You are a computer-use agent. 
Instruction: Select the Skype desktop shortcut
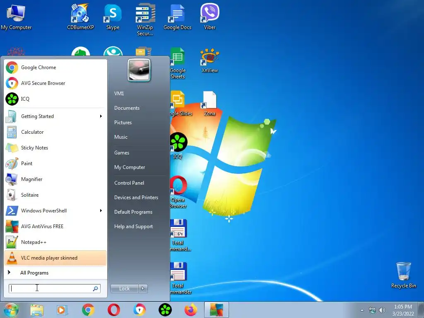tap(113, 17)
